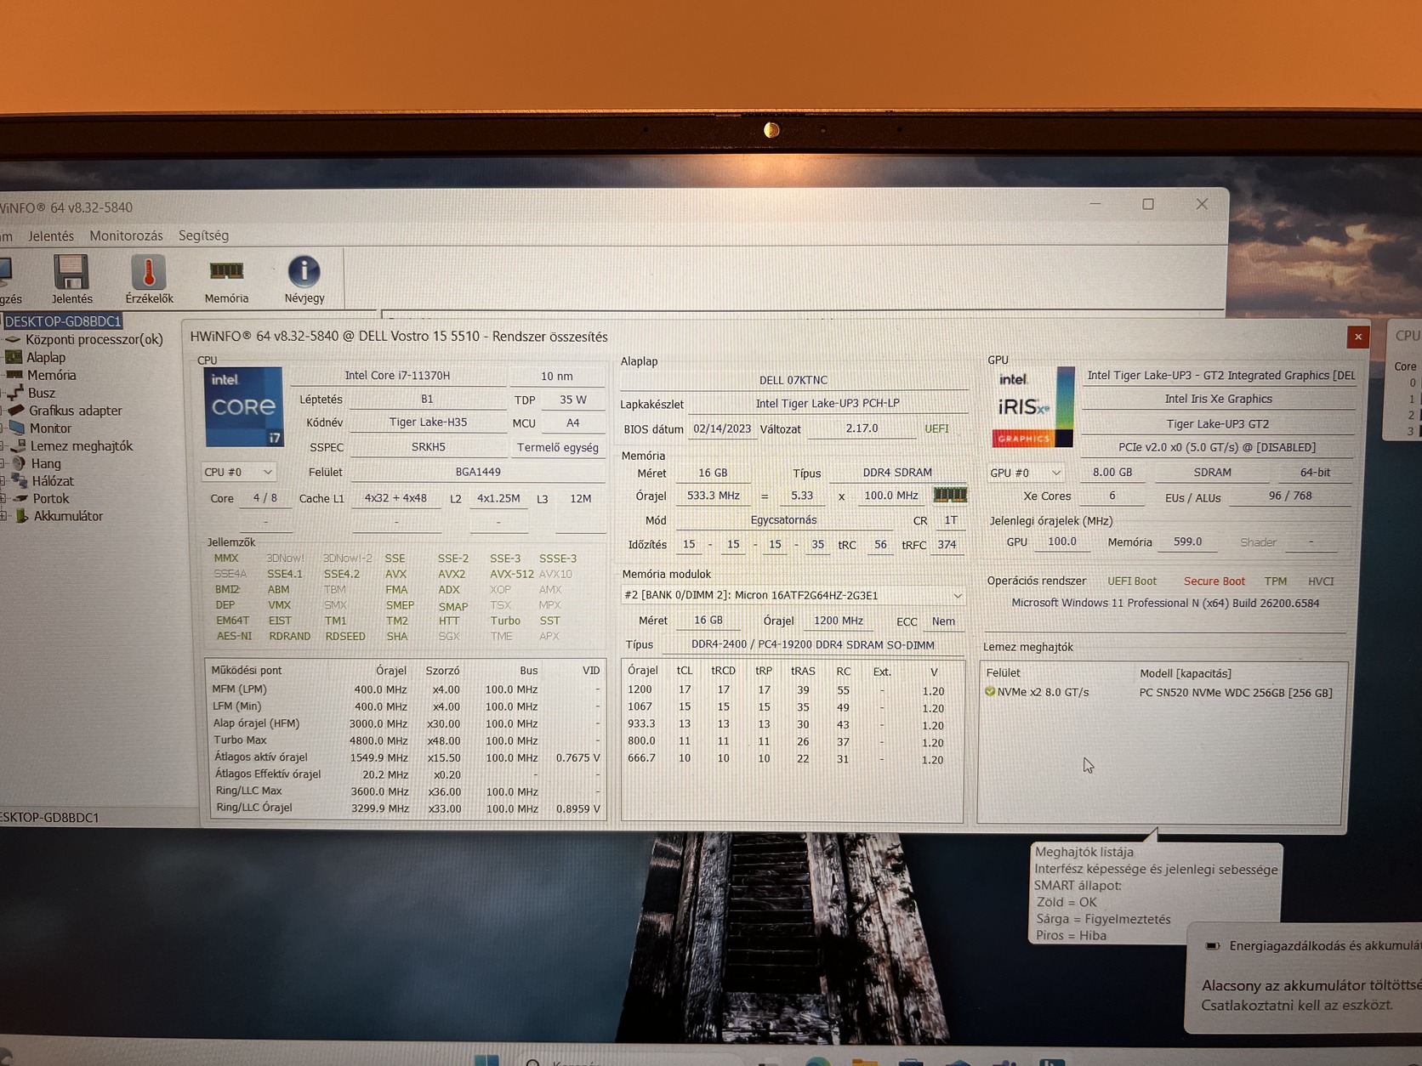Open the Windows Start button on taskbar

[x=486, y=1059]
